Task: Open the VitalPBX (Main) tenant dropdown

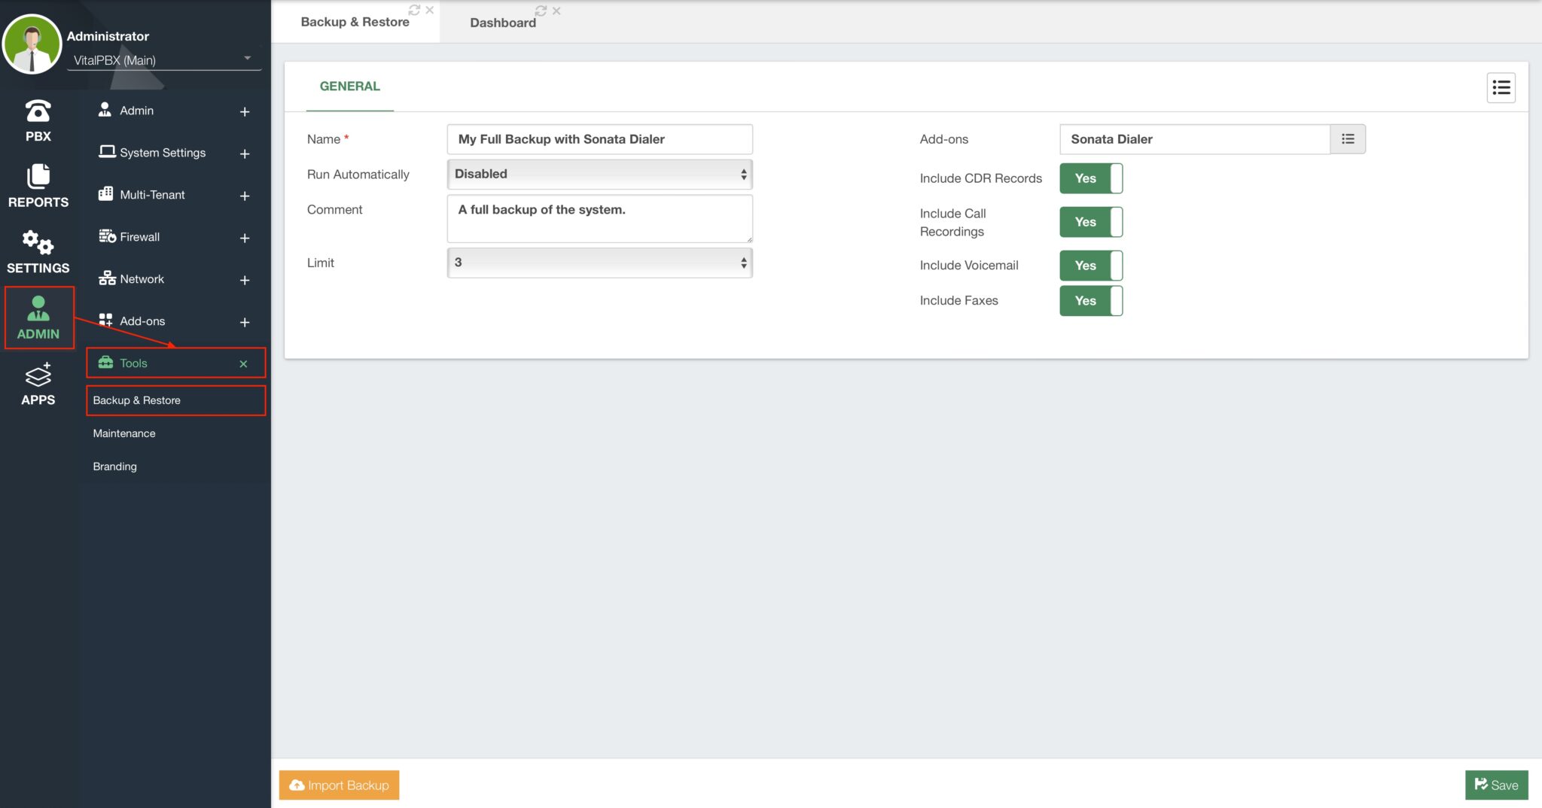Action: (163, 60)
